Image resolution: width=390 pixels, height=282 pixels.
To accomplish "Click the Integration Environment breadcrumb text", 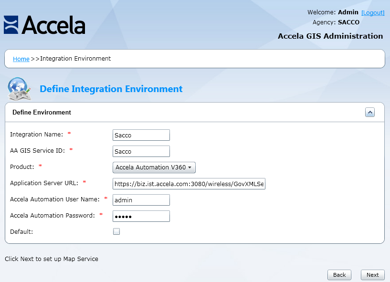I will (x=75, y=59).
